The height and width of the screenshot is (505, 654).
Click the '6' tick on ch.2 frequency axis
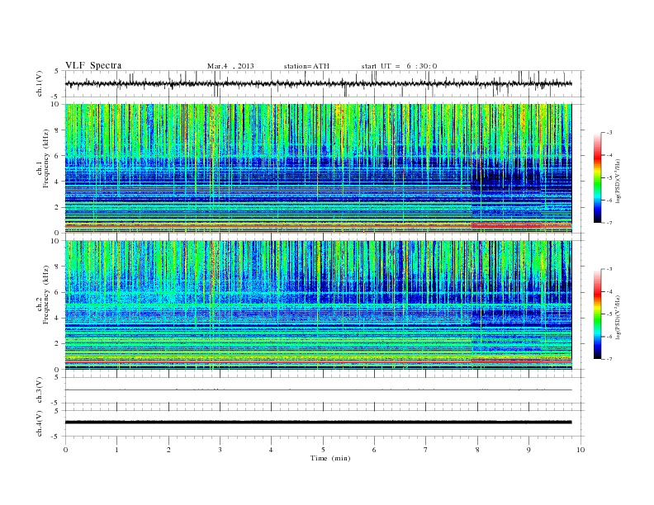tap(57, 292)
